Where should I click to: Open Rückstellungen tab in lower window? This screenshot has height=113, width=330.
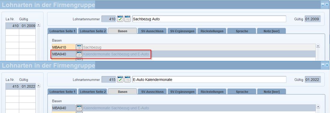tap(212, 92)
